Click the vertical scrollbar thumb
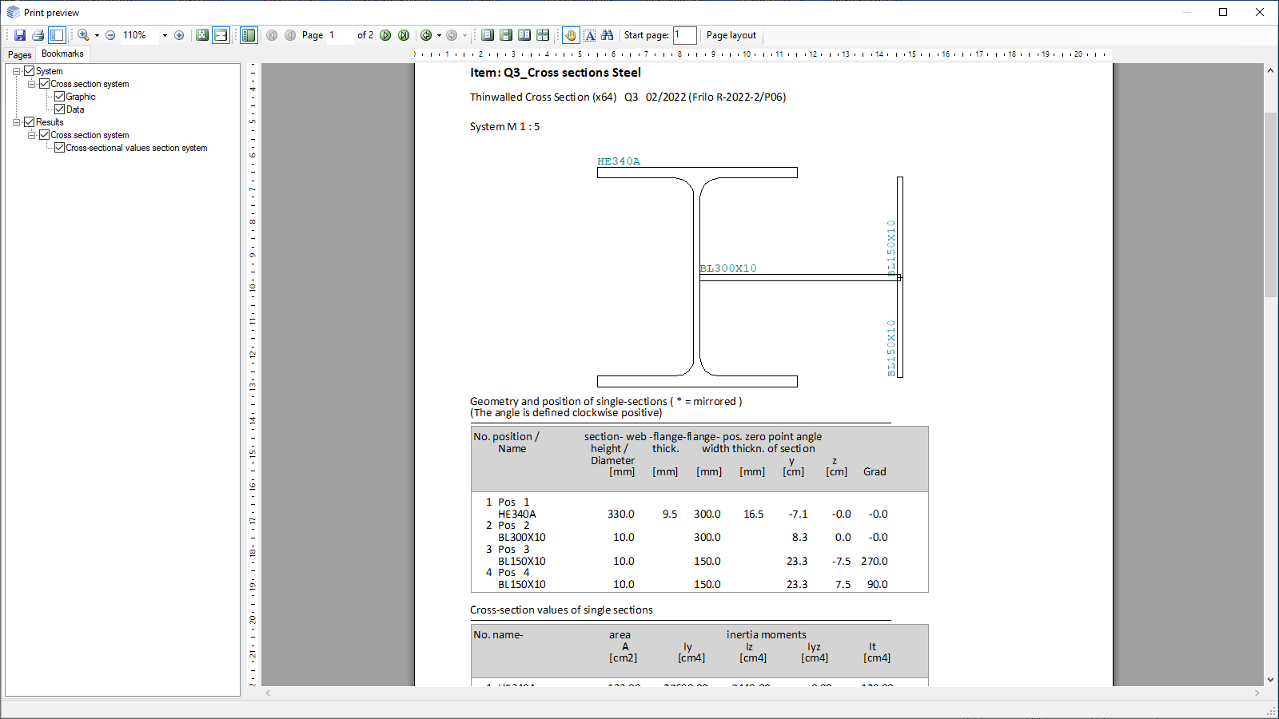The width and height of the screenshot is (1279, 719). click(x=1270, y=205)
